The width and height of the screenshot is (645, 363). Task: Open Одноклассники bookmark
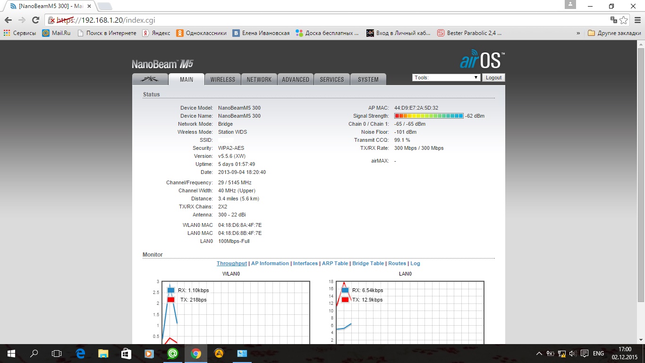pyautogui.click(x=202, y=33)
